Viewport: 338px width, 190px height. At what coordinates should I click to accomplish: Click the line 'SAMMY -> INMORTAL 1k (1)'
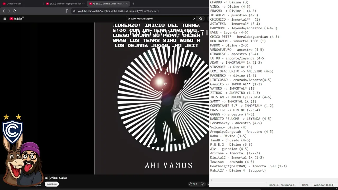pyautogui.click(x=233, y=101)
